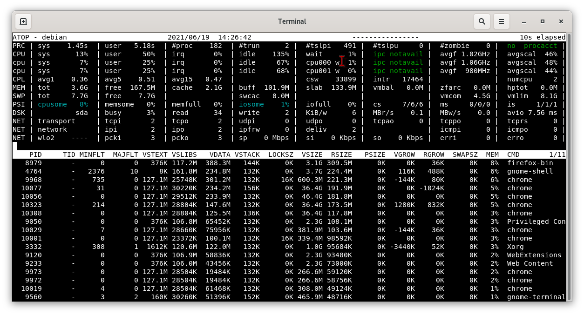Open the terminal search tool
Screen dimensions: 584x315
[482, 21]
